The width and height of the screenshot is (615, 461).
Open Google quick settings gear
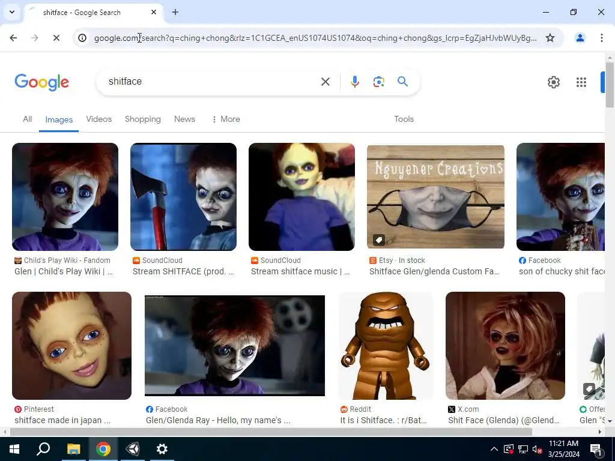(x=553, y=82)
